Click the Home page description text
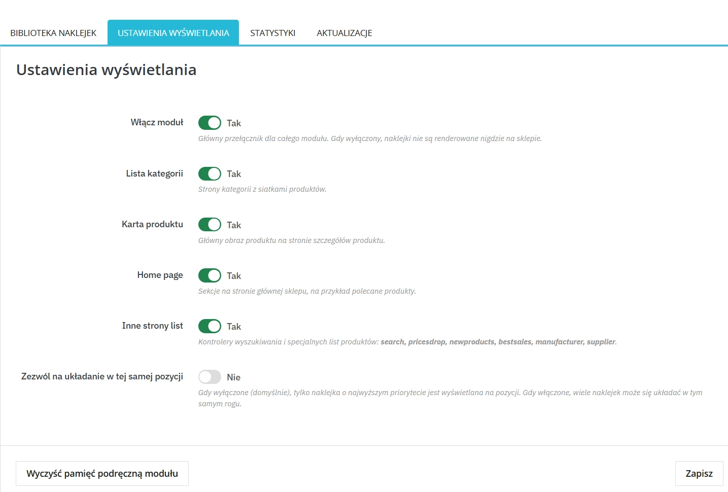The width and height of the screenshot is (728, 492). (306, 291)
